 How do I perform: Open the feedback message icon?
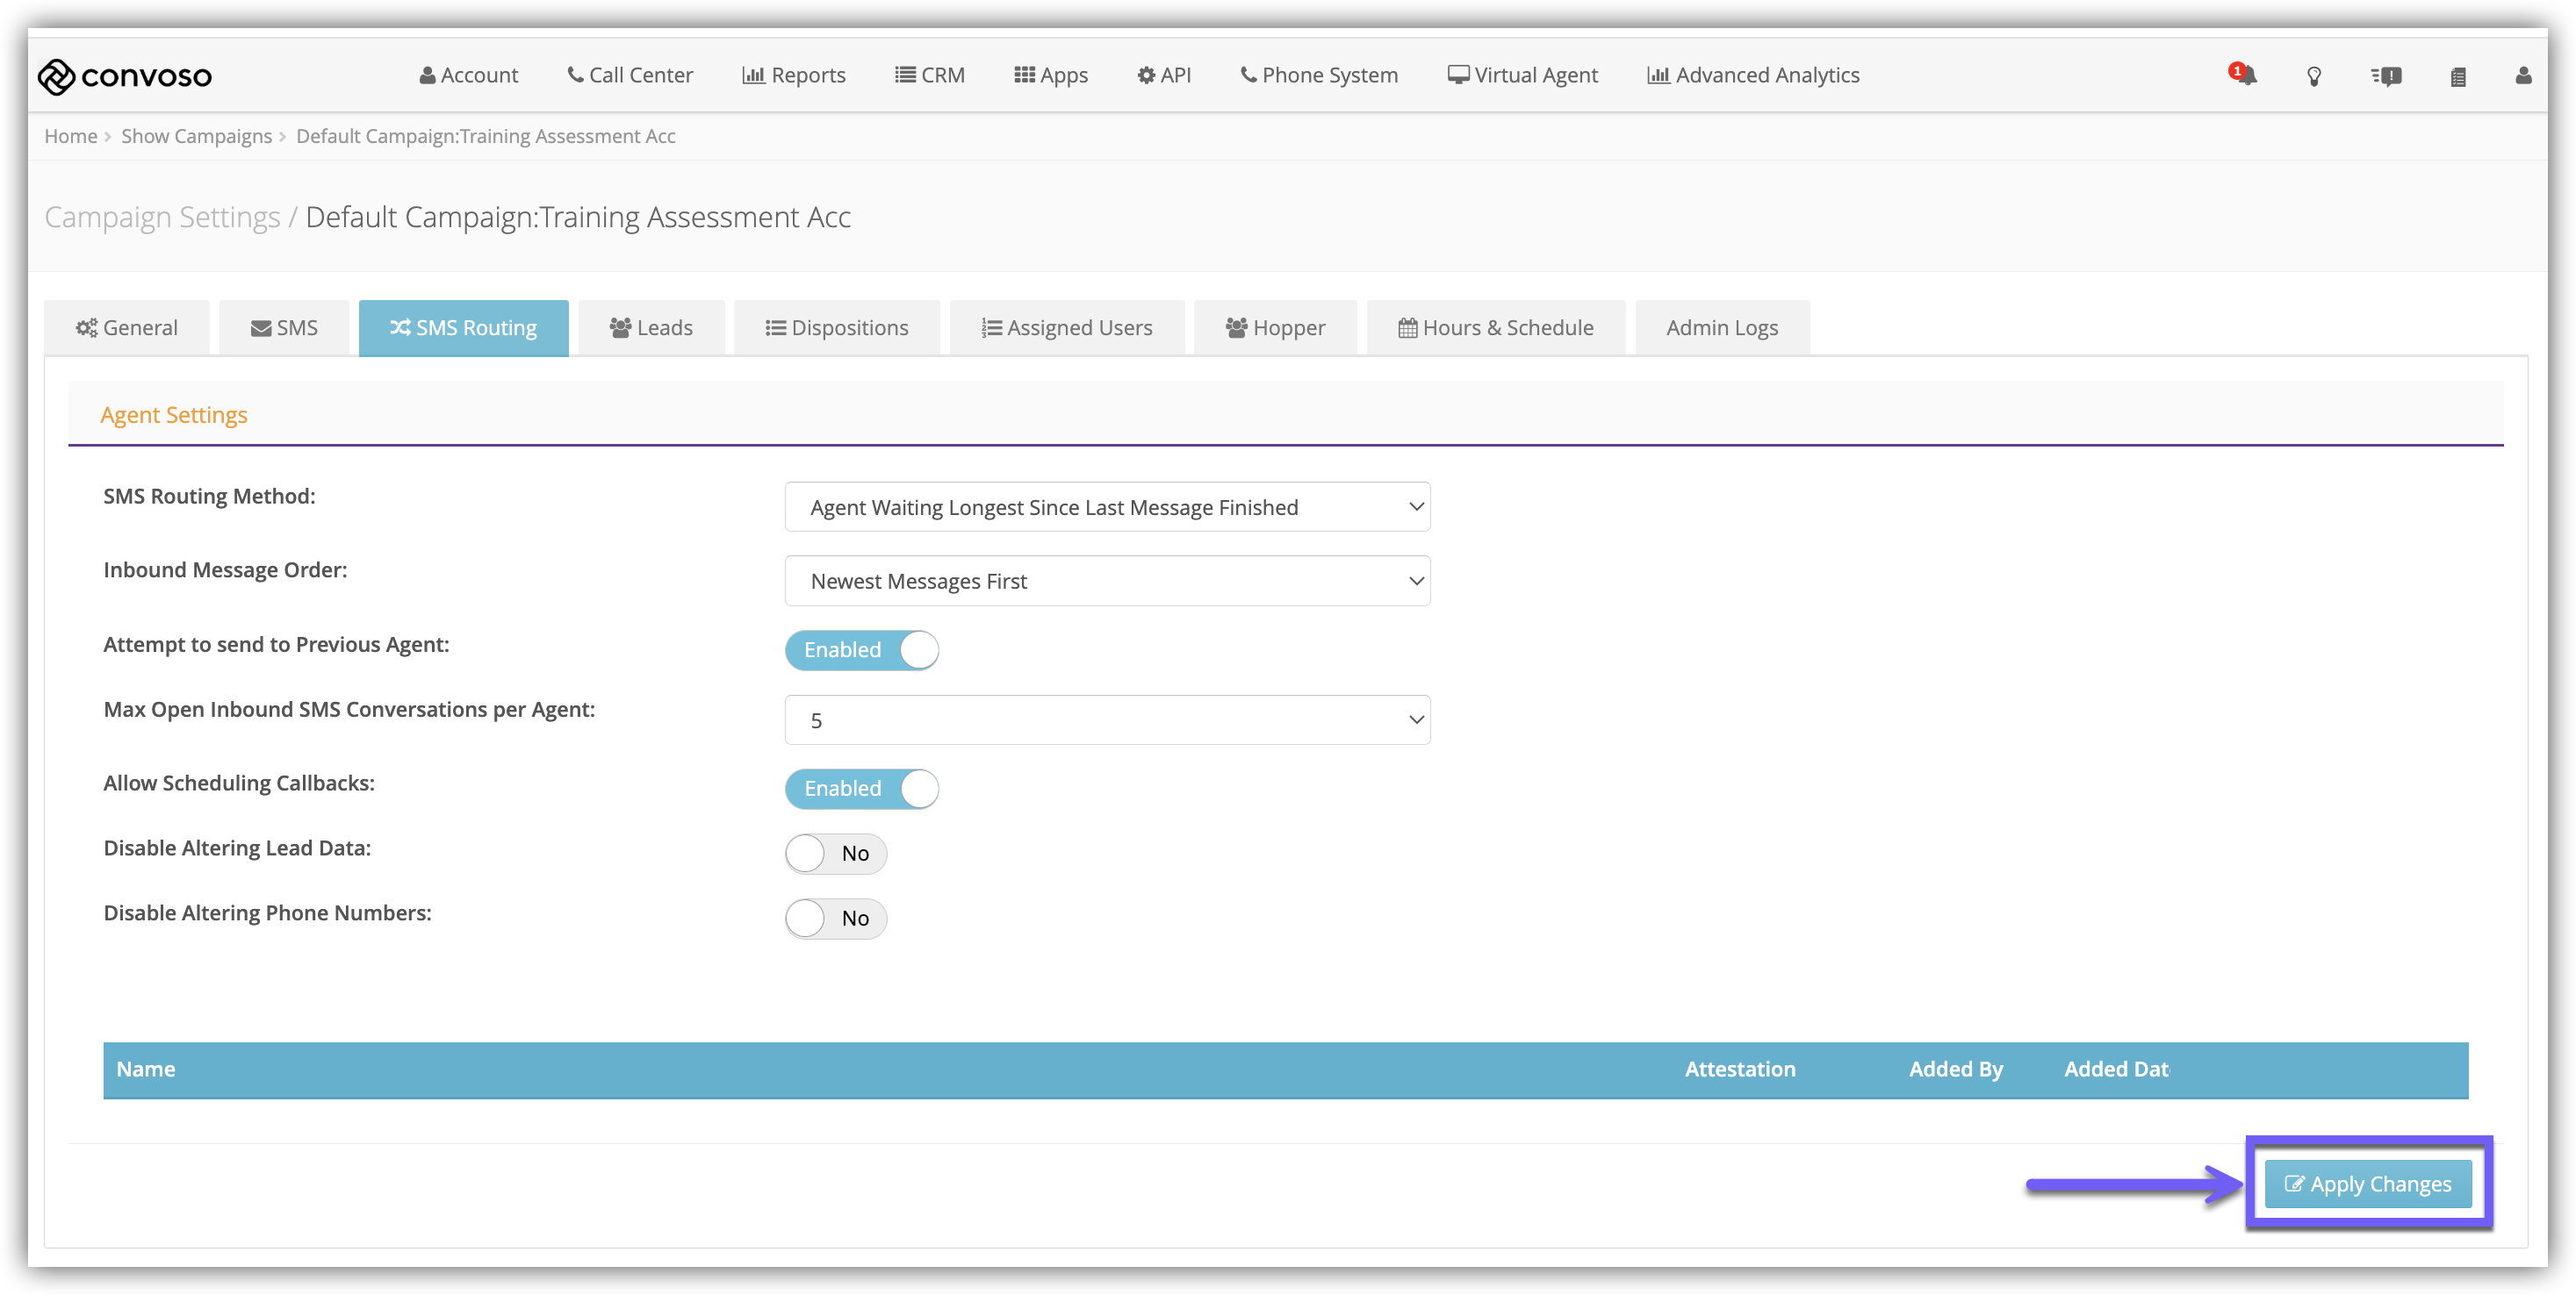2386,76
